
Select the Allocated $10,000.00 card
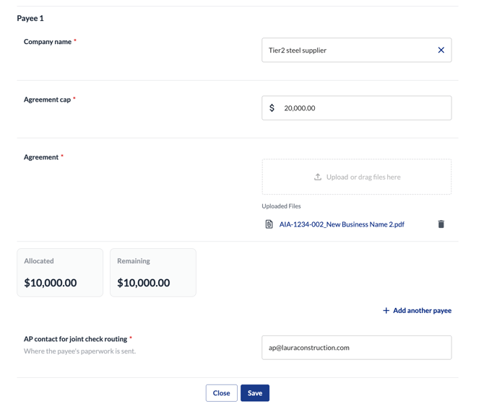pos(60,273)
